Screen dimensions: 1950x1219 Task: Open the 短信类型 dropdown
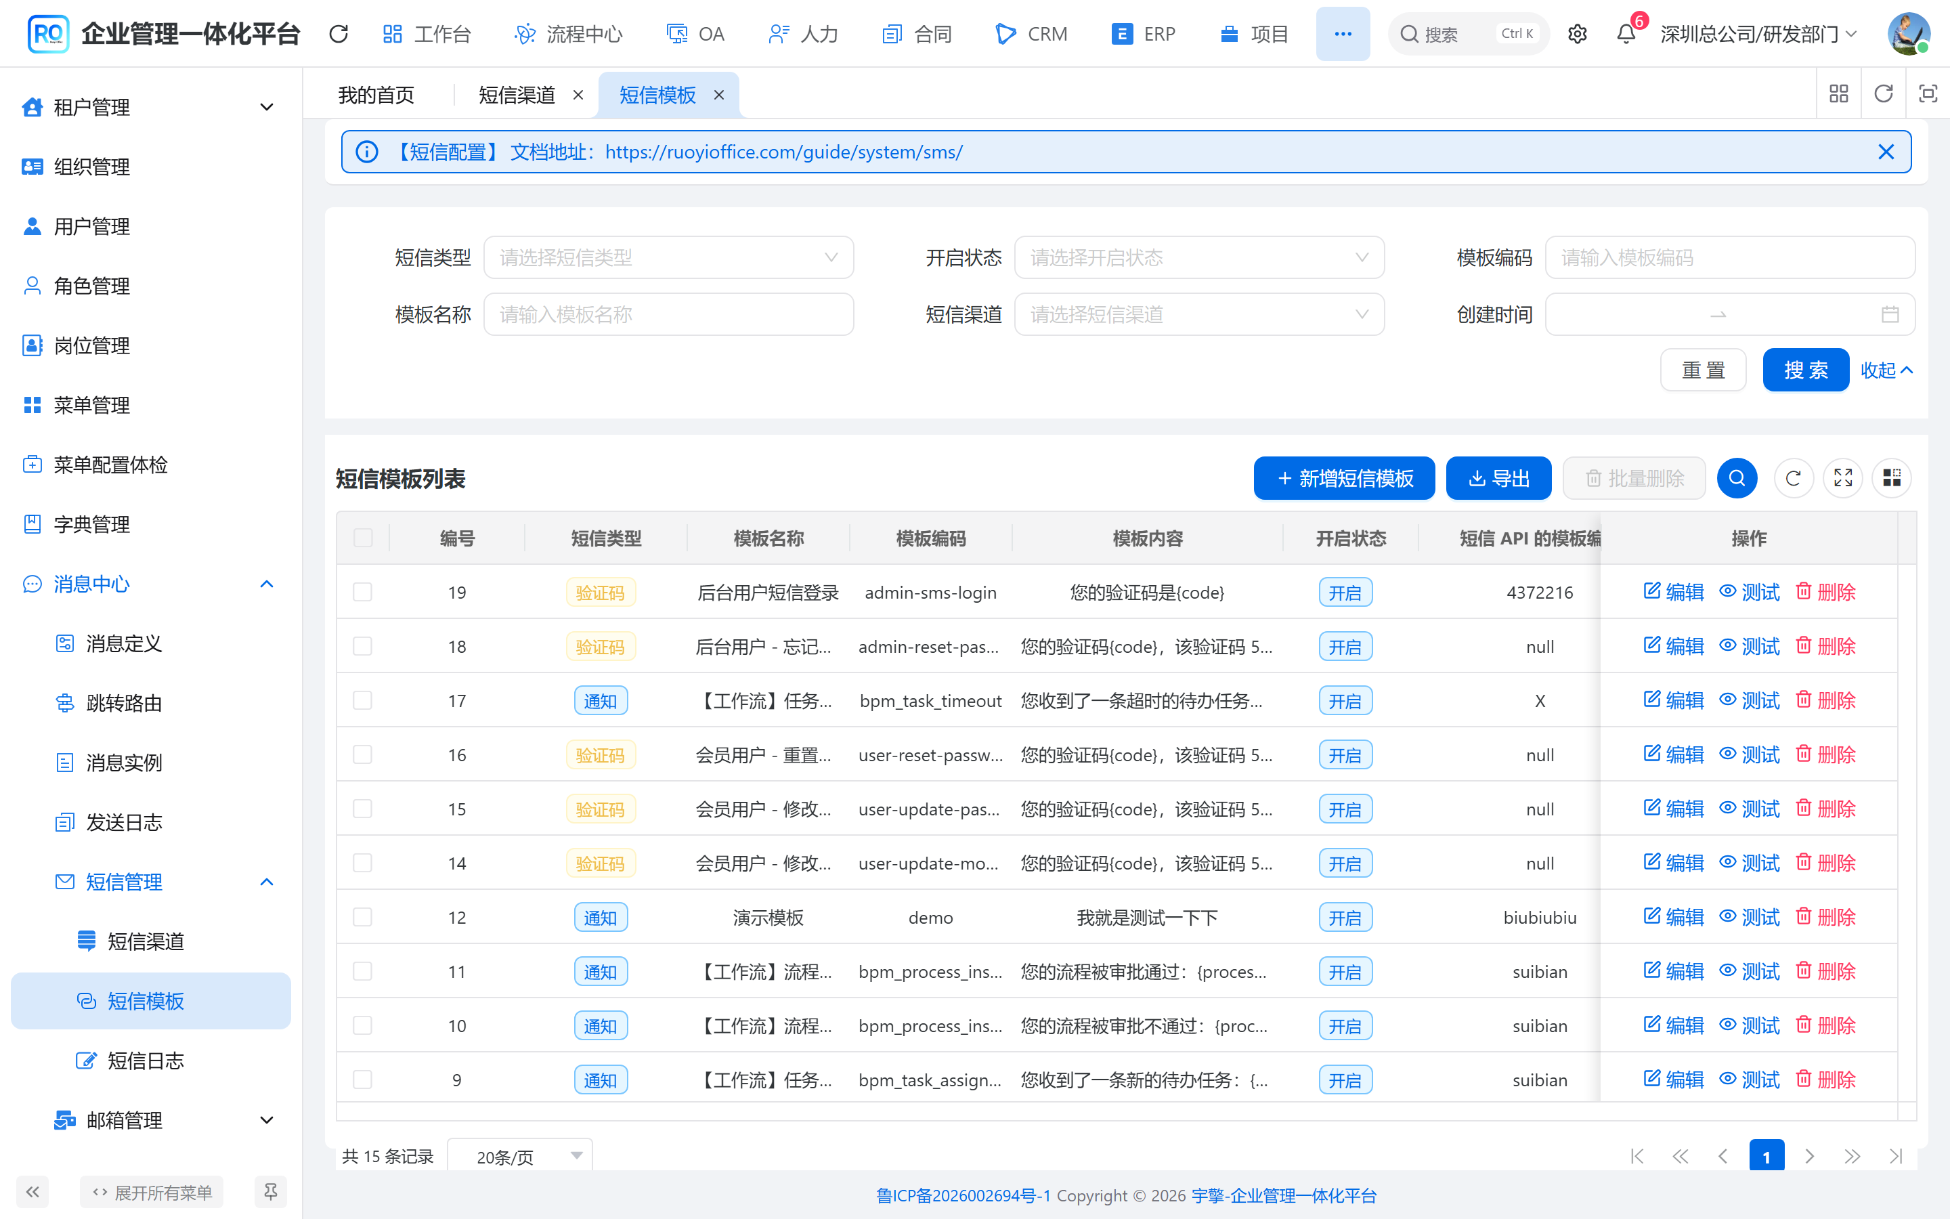pyautogui.click(x=668, y=257)
